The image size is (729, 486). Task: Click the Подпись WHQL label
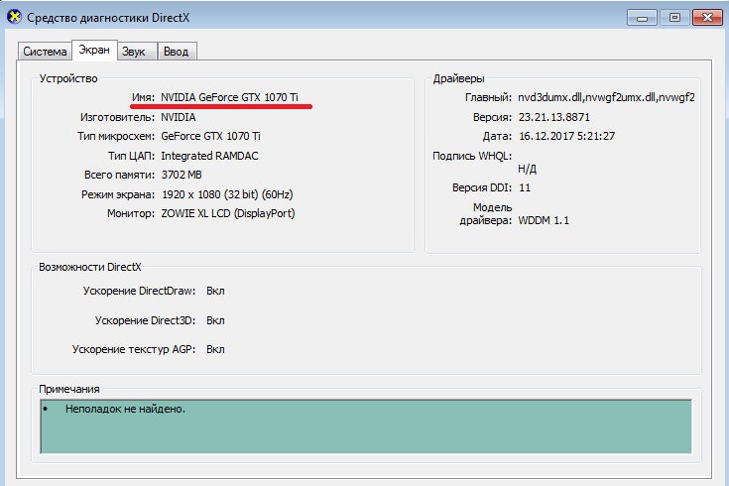[x=472, y=156]
